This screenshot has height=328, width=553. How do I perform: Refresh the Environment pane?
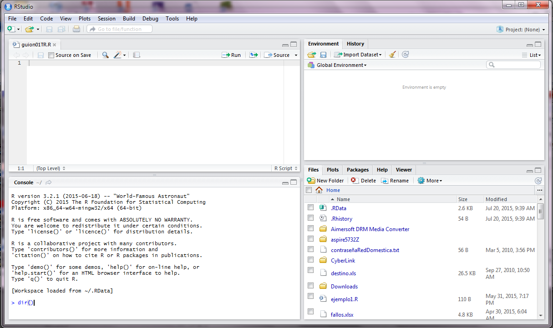pos(406,55)
